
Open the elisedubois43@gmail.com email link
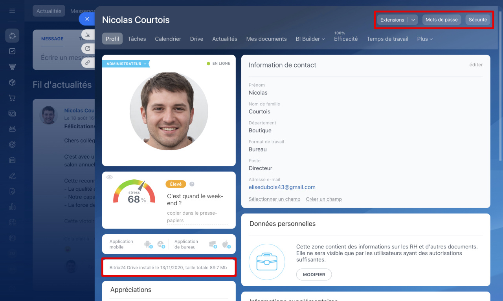coord(282,187)
